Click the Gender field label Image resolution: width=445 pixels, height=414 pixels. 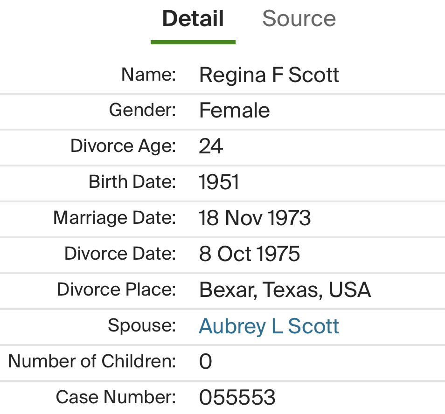click(142, 110)
